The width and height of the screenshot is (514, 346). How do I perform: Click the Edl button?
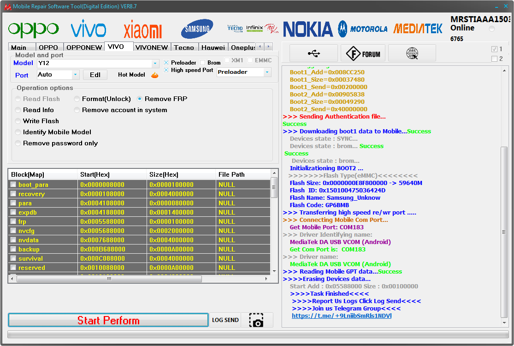click(95, 75)
